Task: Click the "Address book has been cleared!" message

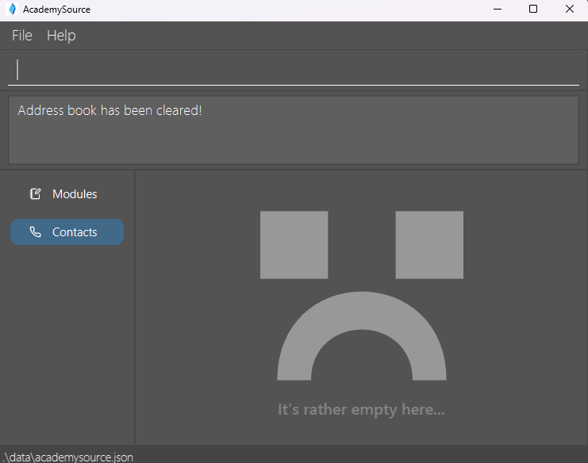Action: click(x=110, y=110)
